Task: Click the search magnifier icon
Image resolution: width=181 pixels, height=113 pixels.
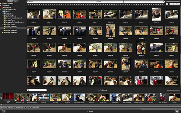Action: pyautogui.click(x=28, y=90)
